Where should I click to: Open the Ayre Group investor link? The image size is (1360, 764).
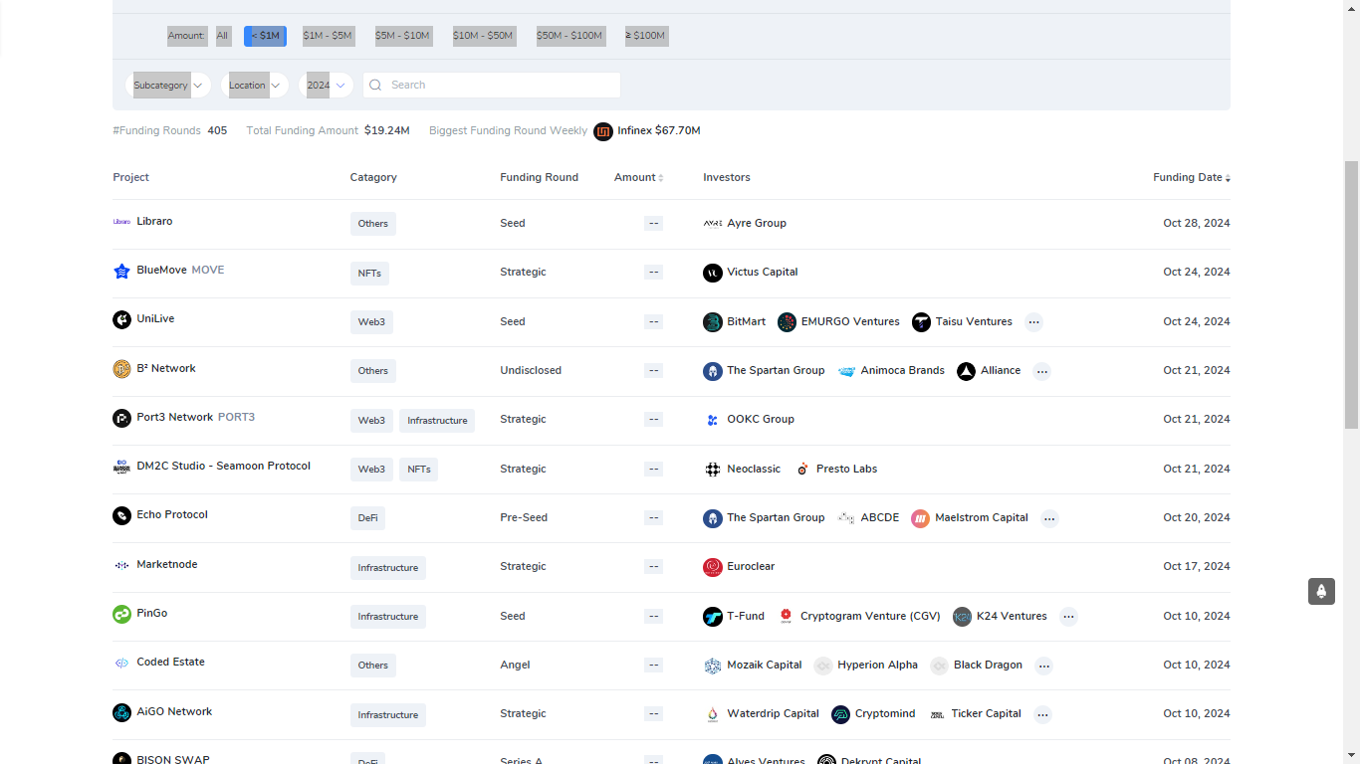click(757, 223)
